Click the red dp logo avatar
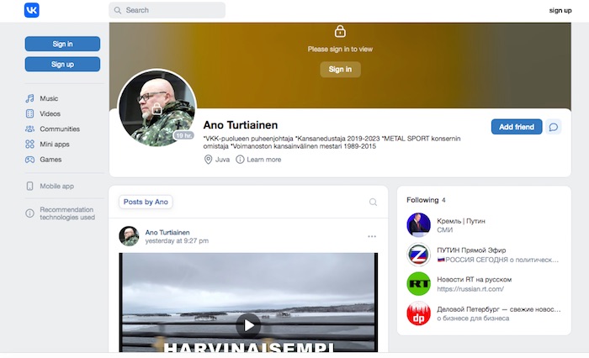This screenshot has height=358, width=589. (x=418, y=313)
